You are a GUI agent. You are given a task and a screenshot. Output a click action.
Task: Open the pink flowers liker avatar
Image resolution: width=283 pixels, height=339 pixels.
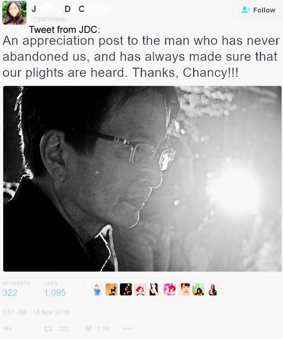pyautogui.click(x=169, y=289)
